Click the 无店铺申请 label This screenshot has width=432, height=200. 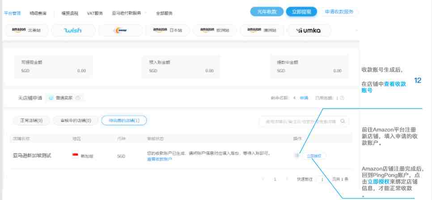coord(30,98)
